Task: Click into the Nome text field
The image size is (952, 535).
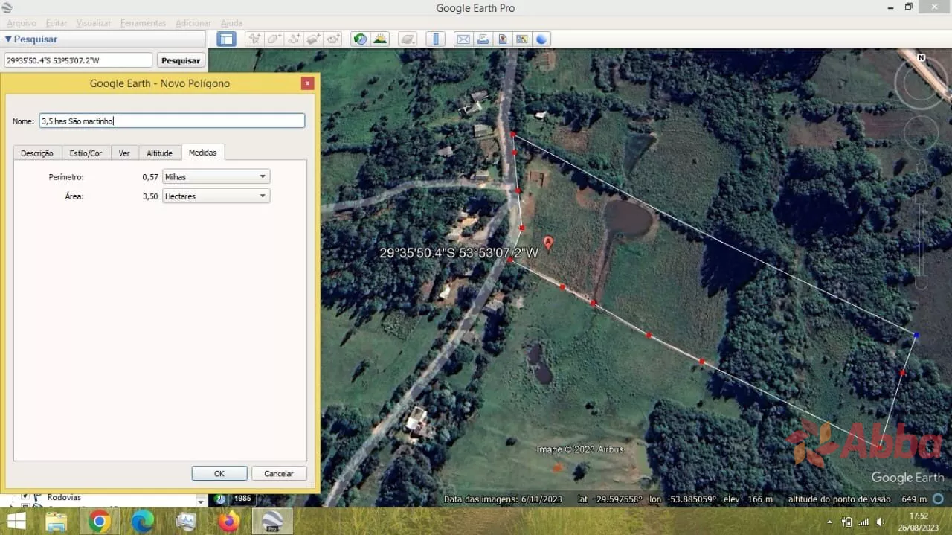Action: [x=172, y=121]
